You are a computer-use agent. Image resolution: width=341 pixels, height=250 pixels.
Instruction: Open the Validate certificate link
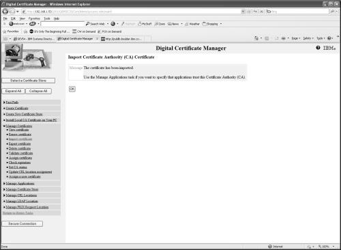tap(20, 153)
